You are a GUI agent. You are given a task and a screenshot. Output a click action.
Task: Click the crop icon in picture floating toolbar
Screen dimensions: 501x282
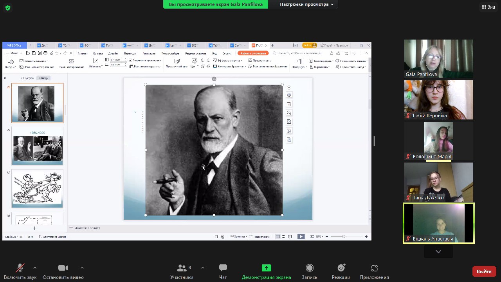(x=289, y=104)
